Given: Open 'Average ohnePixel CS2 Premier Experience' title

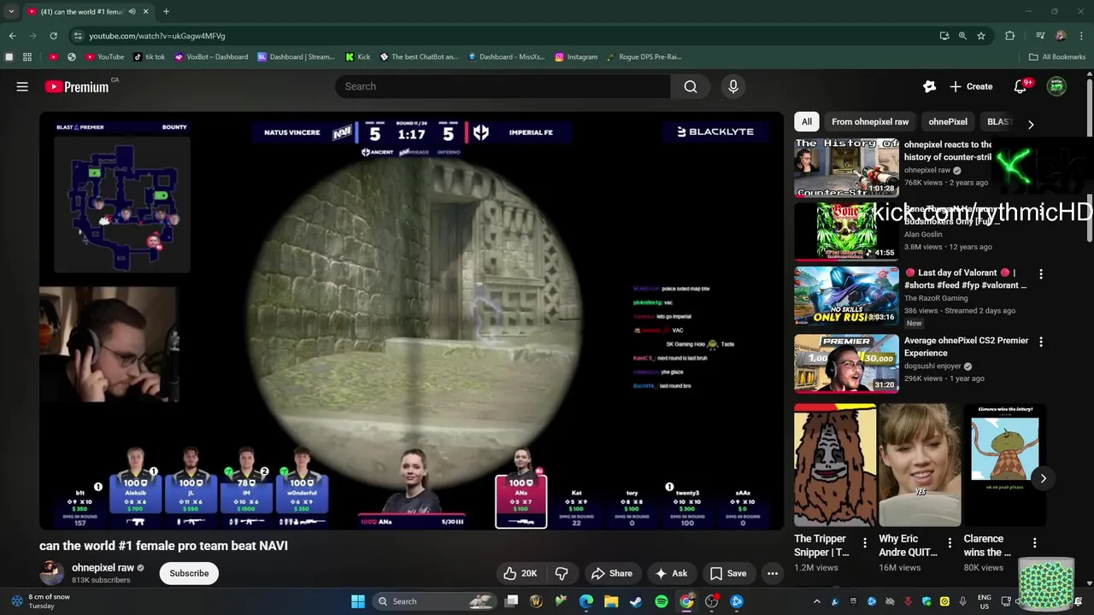Looking at the screenshot, I should 967,346.
